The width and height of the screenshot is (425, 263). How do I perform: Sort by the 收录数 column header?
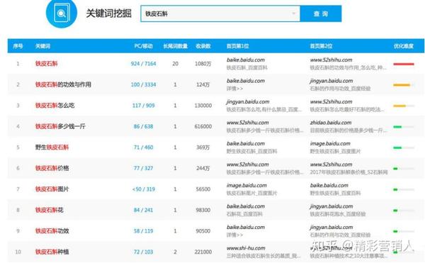coord(203,46)
